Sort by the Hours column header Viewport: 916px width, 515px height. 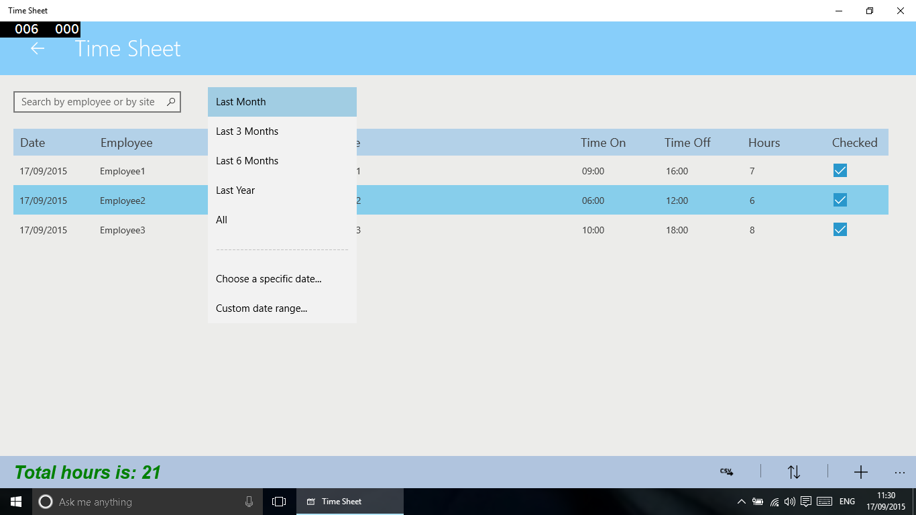(x=764, y=142)
